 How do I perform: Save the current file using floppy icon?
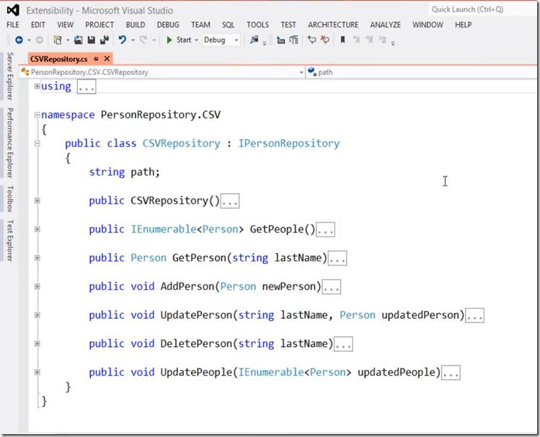point(92,40)
